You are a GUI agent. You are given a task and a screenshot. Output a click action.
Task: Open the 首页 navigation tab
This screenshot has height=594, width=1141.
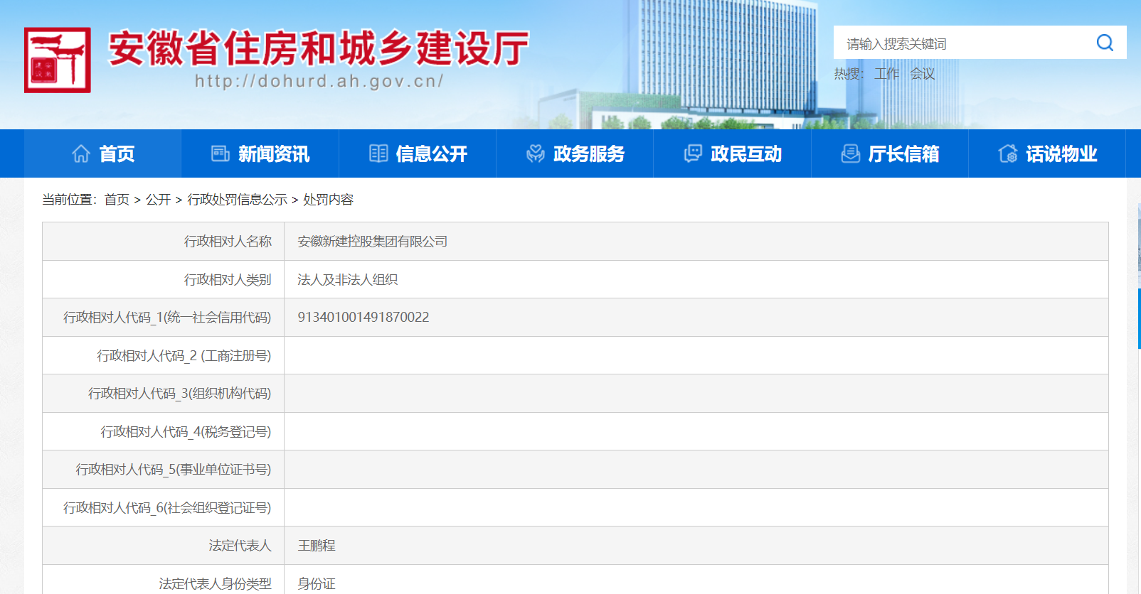[x=102, y=153]
